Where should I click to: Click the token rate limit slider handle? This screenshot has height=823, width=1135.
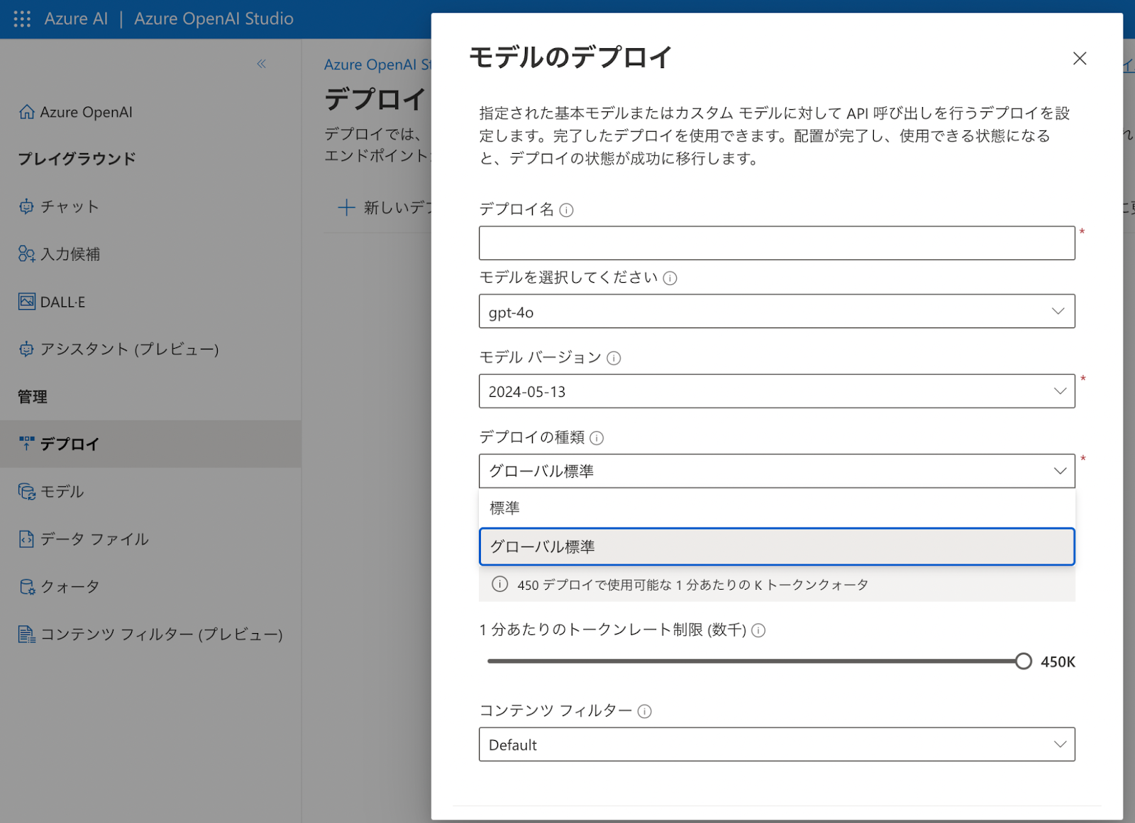coord(1023,661)
